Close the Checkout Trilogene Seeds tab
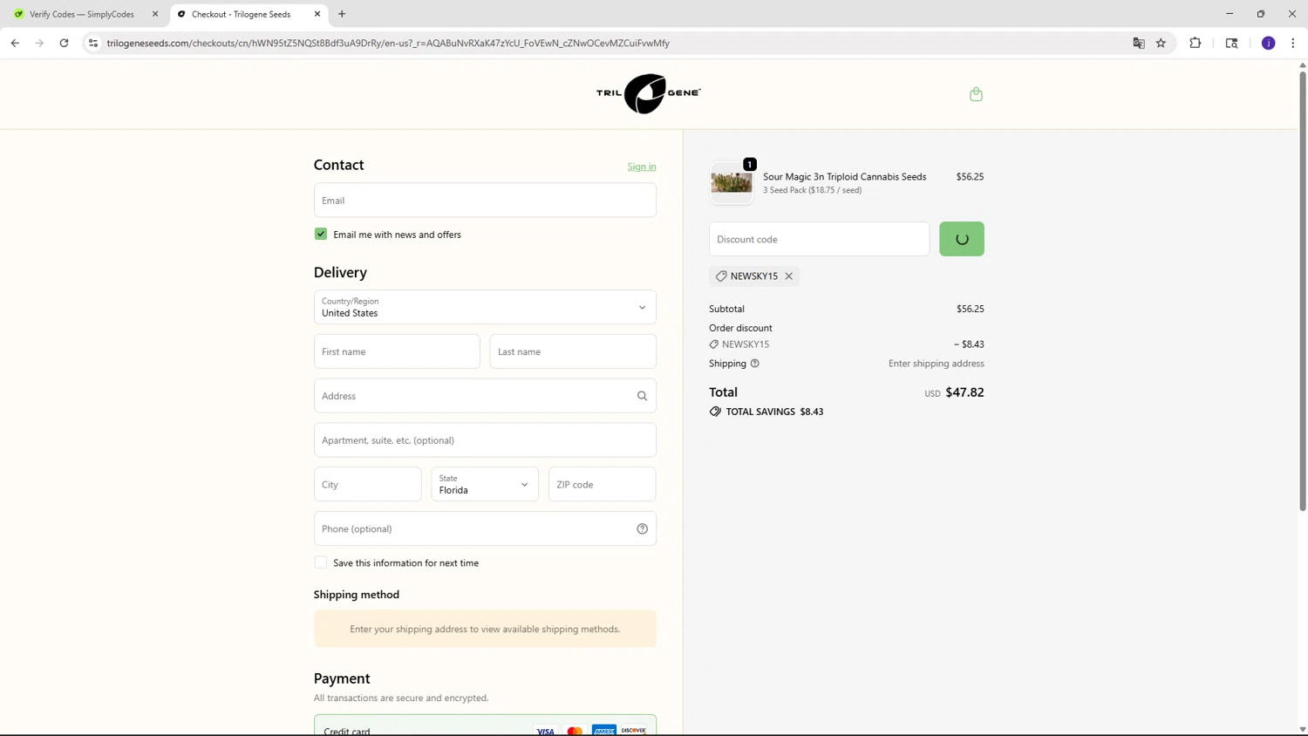1308x736 pixels. [317, 14]
